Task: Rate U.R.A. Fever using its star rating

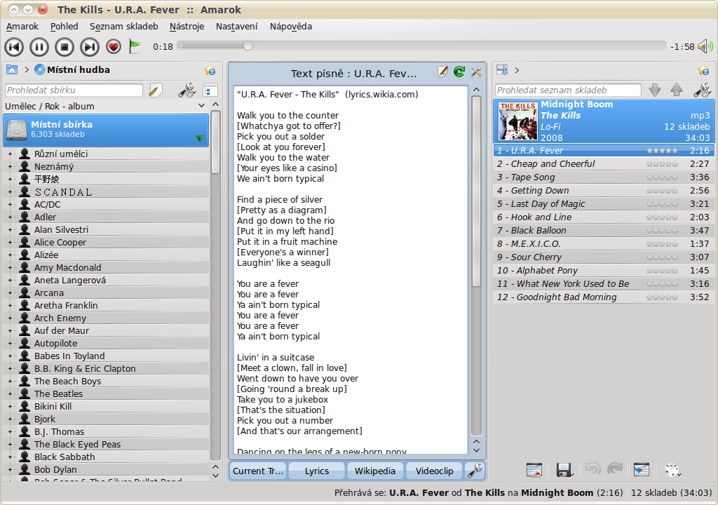Action: (662, 151)
